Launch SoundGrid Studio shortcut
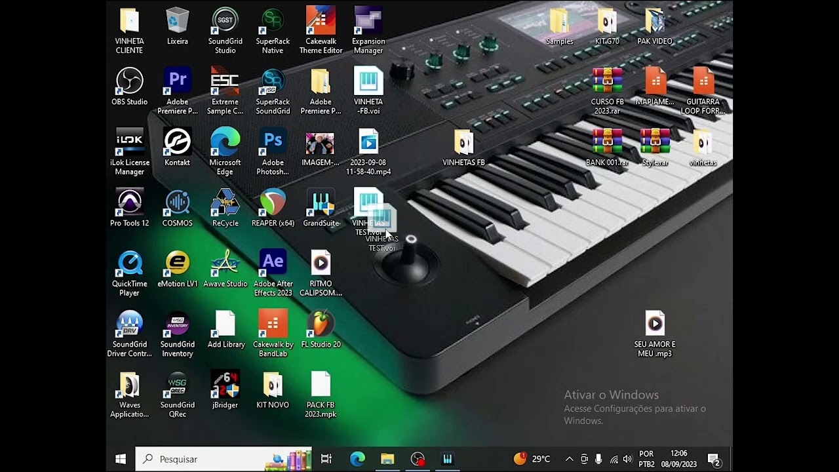This screenshot has width=839, height=472. 225,30
